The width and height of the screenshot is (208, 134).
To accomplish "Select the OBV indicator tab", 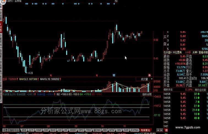I will tap(119, 130).
